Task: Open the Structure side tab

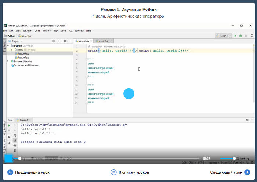Action: pos(4,147)
